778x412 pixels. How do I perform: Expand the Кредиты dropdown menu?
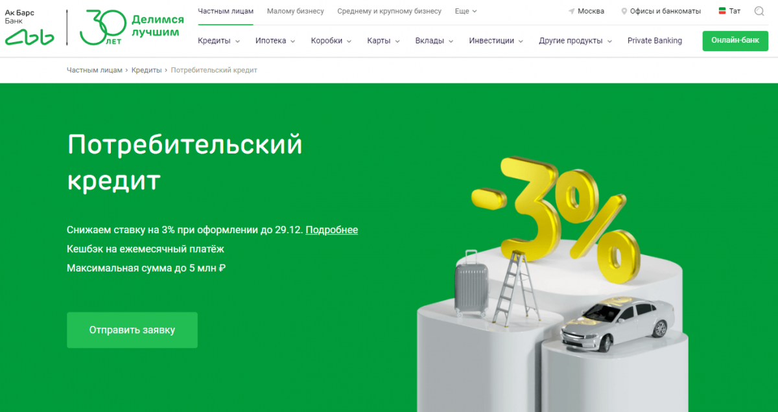218,41
